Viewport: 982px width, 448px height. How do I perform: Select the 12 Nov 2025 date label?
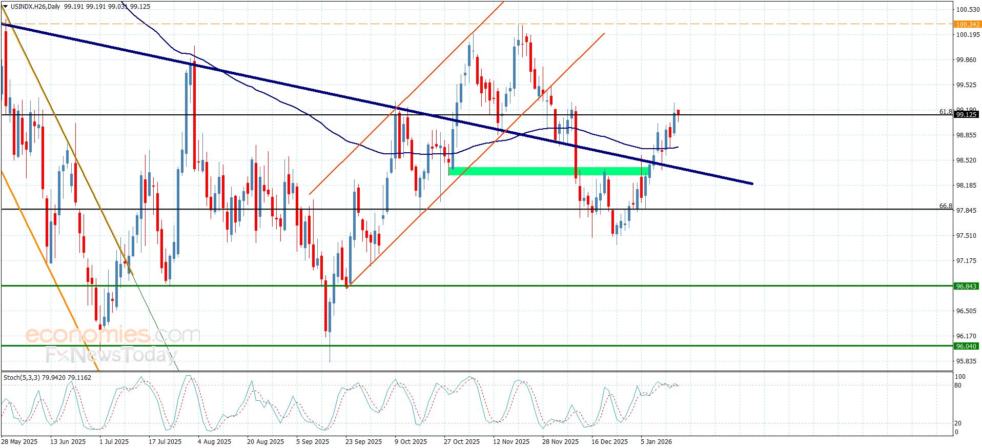[511, 441]
